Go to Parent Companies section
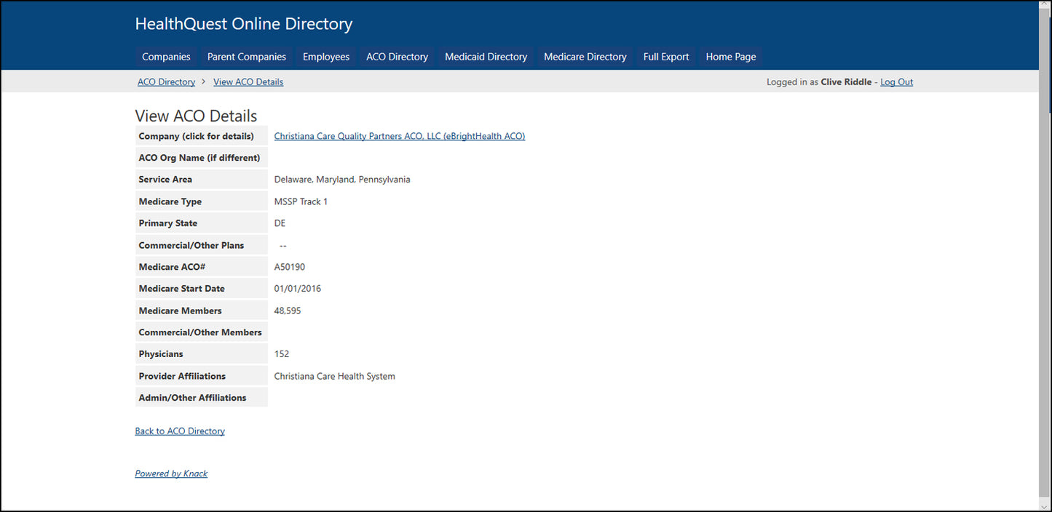The height and width of the screenshot is (512, 1052). (x=247, y=57)
